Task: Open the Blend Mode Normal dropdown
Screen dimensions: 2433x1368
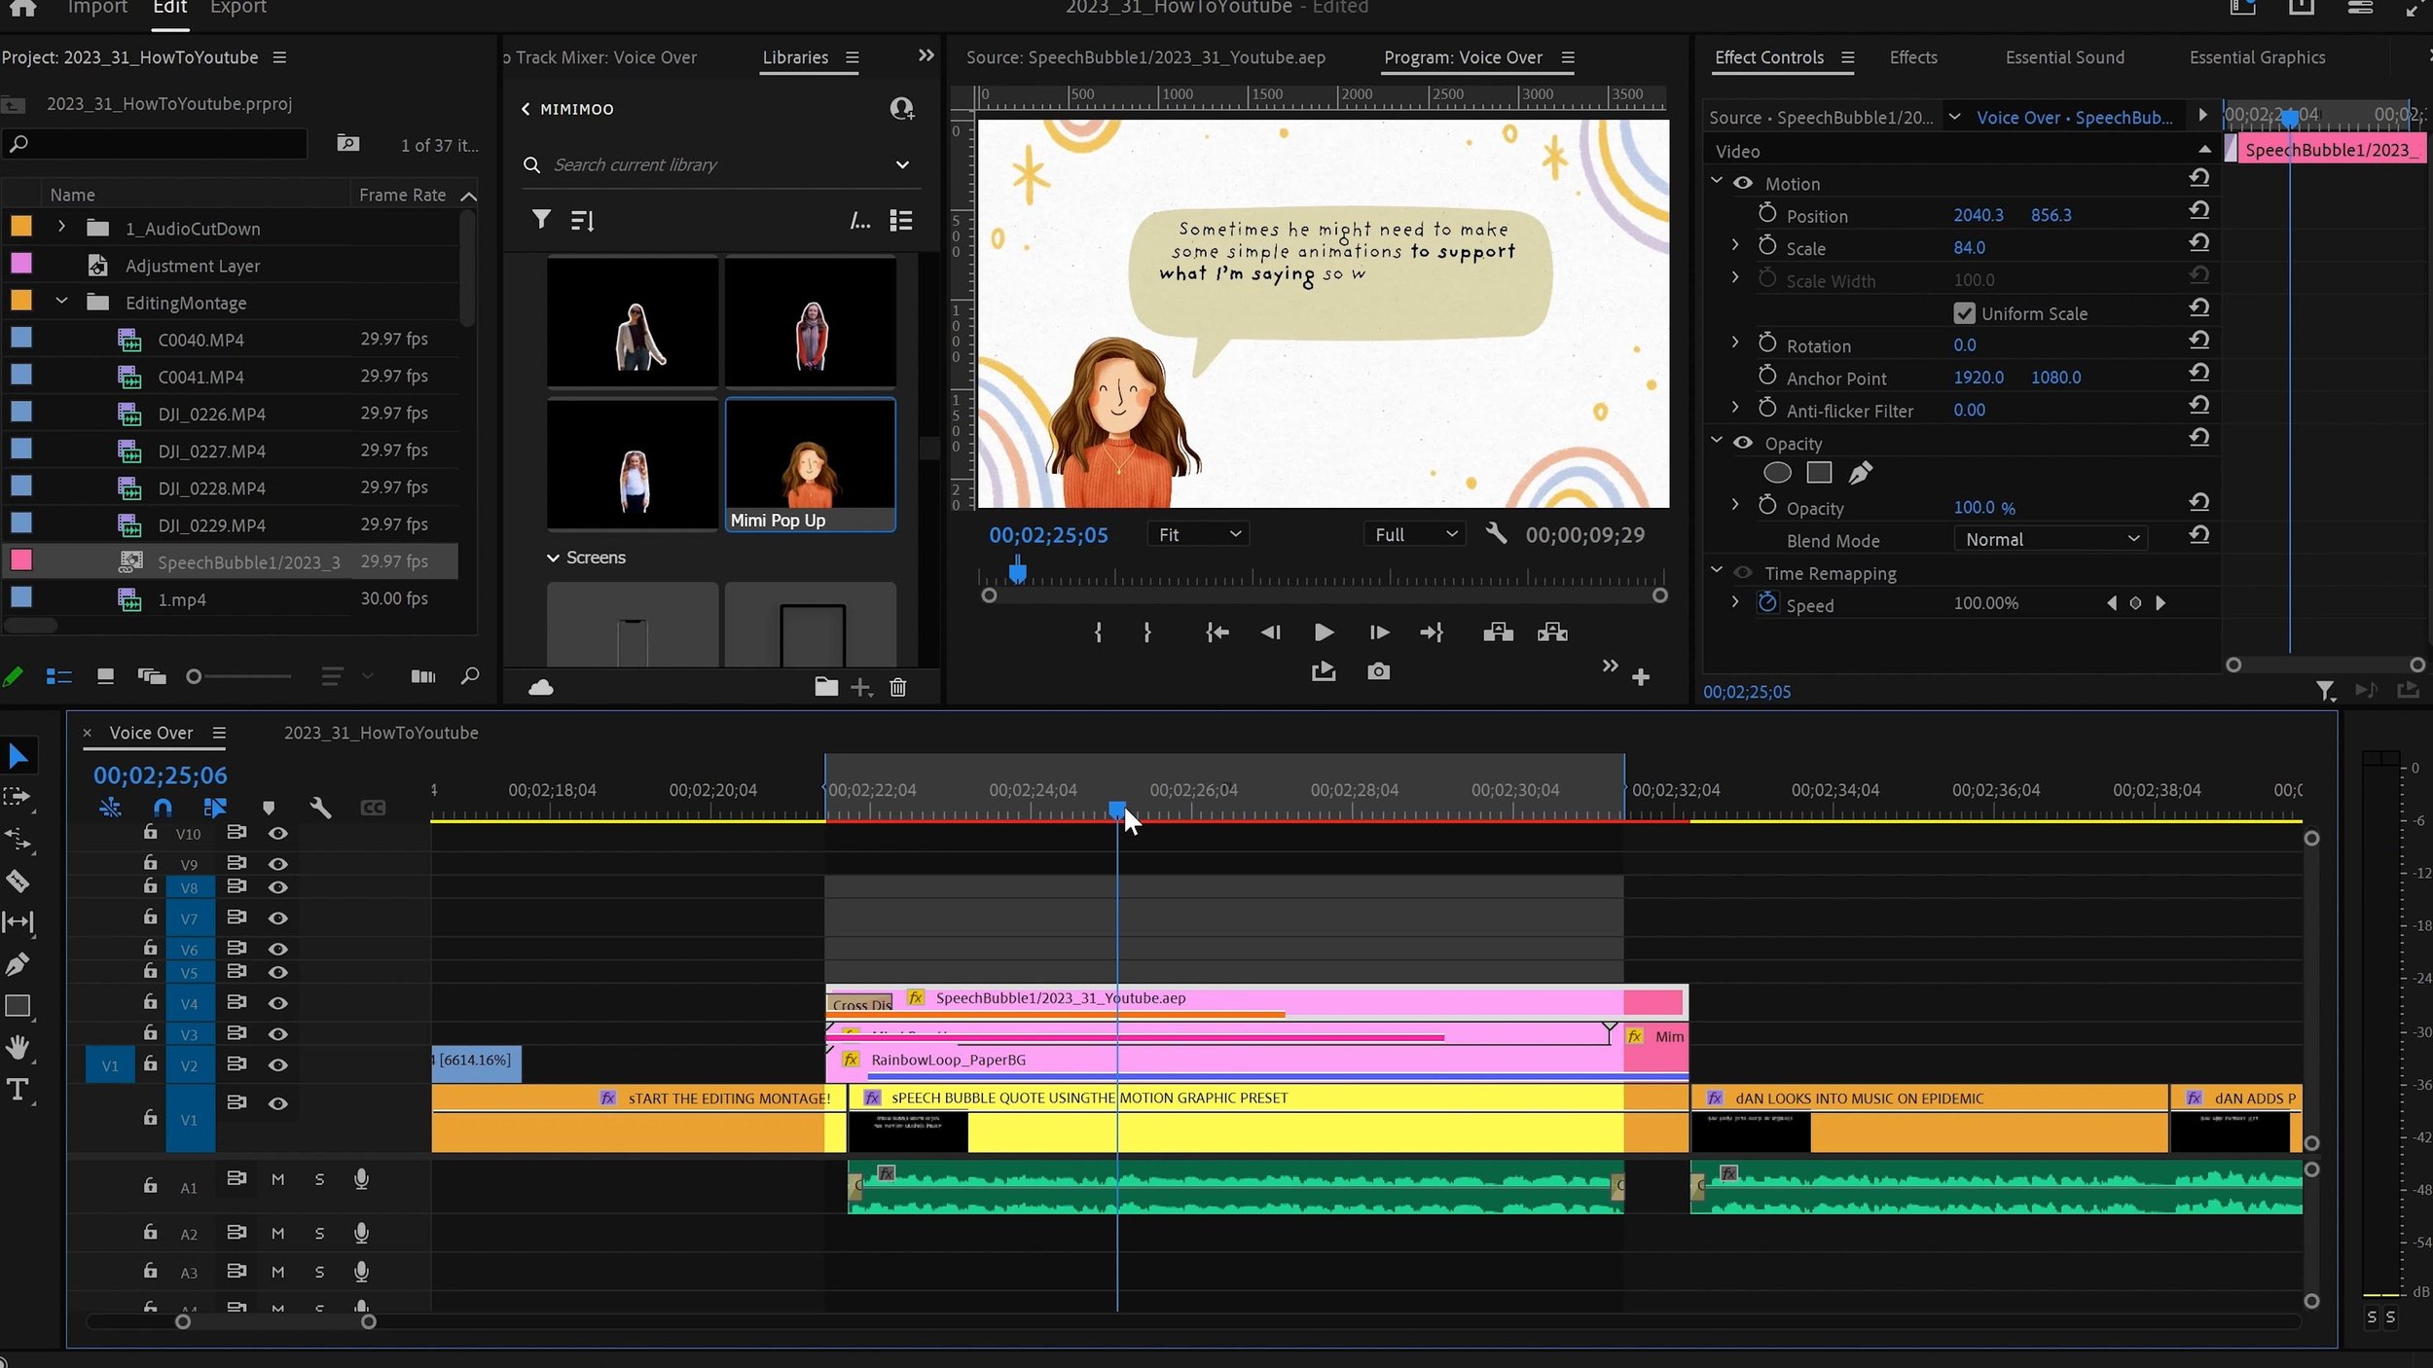Action: 2052,539
